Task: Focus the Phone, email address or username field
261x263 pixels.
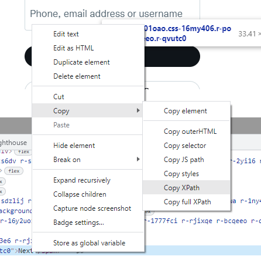Action: [112, 14]
